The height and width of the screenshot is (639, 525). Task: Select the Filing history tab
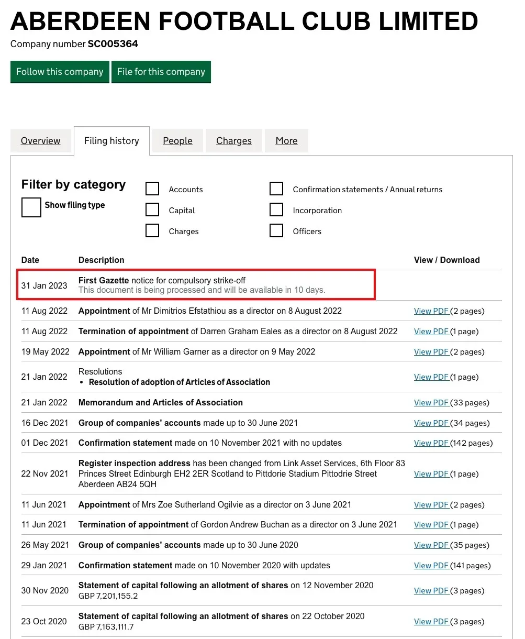pos(111,141)
